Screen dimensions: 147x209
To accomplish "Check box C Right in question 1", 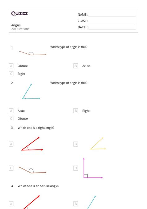I will click(x=11, y=74).
